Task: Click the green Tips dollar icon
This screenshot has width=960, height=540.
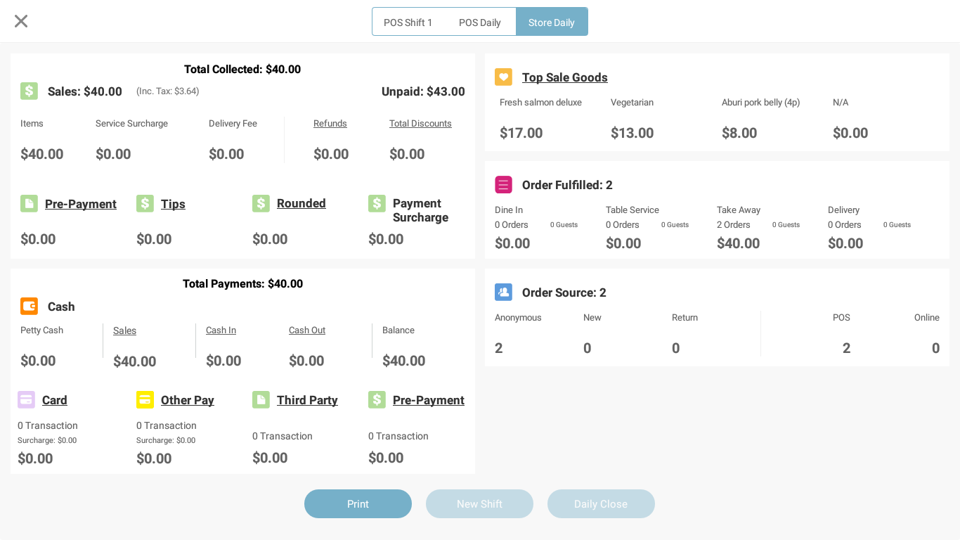Action: click(x=145, y=203)
